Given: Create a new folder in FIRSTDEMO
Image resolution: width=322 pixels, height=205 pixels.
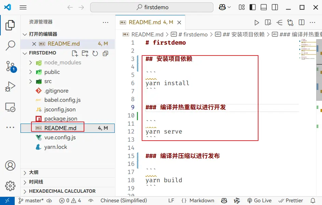Looking at the screenshot, I should [x=85, y=53].
